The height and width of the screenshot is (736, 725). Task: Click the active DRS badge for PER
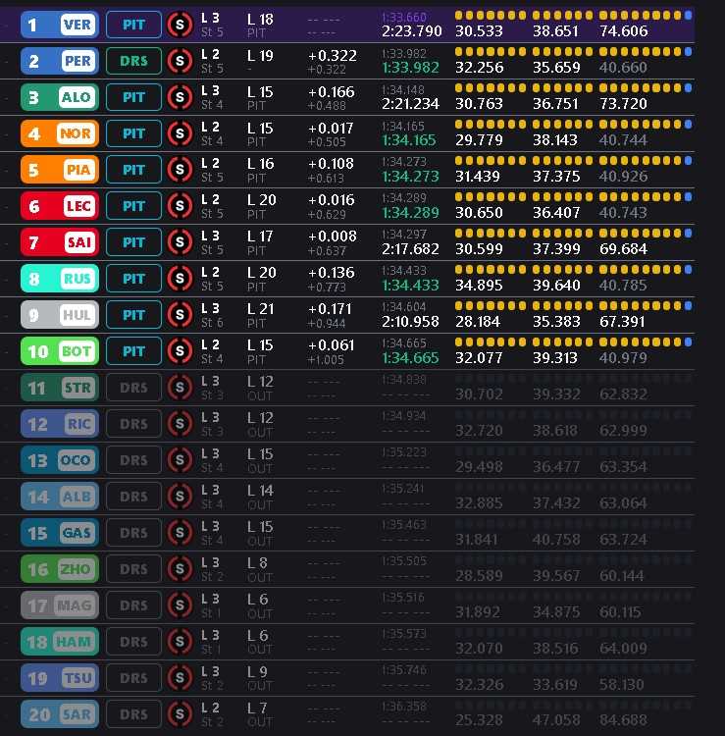(x=133, y=61)
